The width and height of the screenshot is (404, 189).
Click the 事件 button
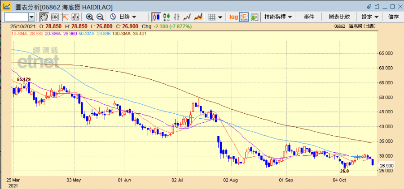point(309,17)
